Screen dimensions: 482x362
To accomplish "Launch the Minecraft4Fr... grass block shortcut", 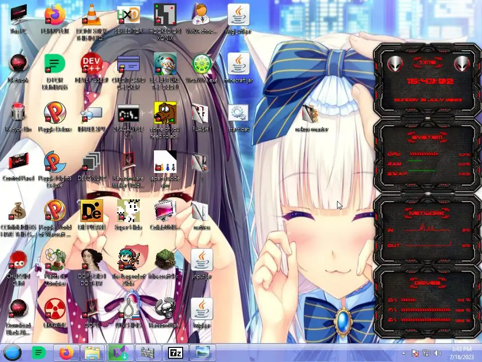I will 165,264.
